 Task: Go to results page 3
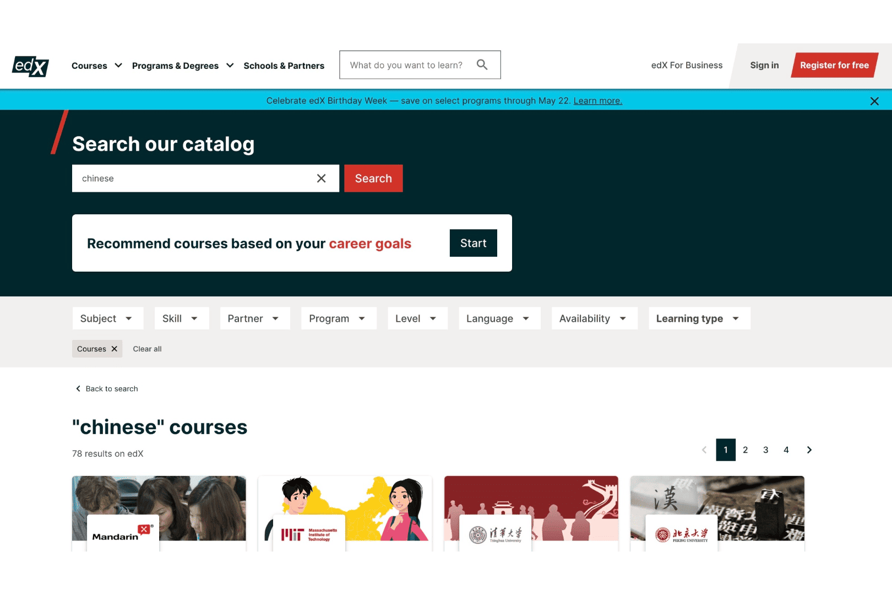click(x=766, y=450)
